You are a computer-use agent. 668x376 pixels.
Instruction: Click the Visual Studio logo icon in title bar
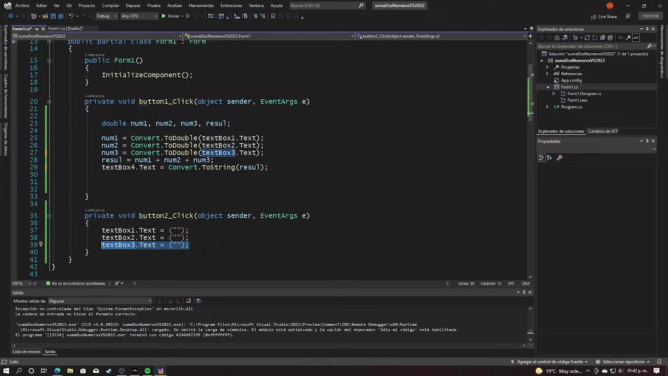click(x=7, y=5)
